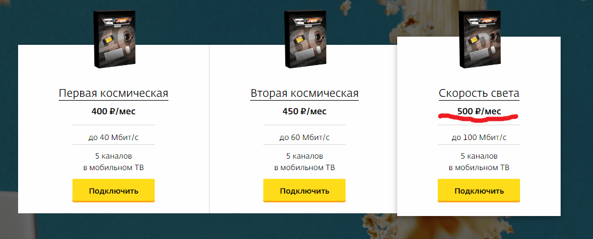Open the Скорость света tariff link

(x=479, y=93)
